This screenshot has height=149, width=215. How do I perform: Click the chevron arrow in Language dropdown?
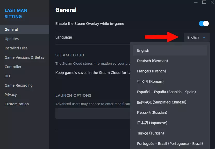pos(204,38)
